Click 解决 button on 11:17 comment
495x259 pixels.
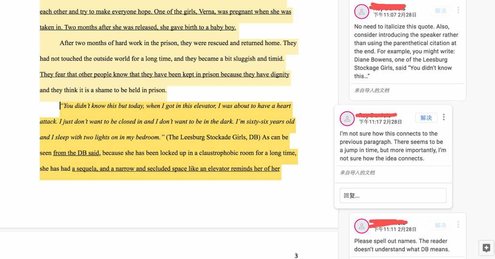[x=426, y=118]
